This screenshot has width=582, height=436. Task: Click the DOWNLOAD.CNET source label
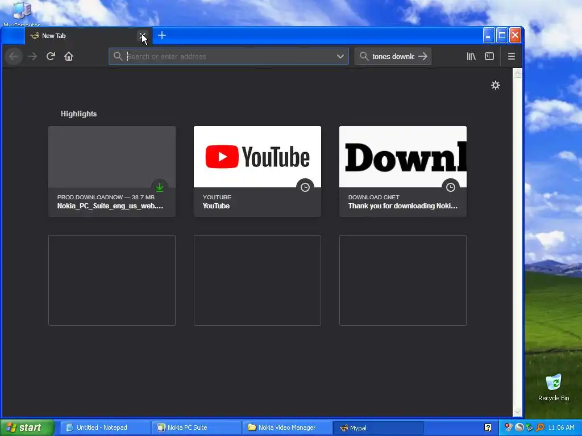(x=374, y=197)
